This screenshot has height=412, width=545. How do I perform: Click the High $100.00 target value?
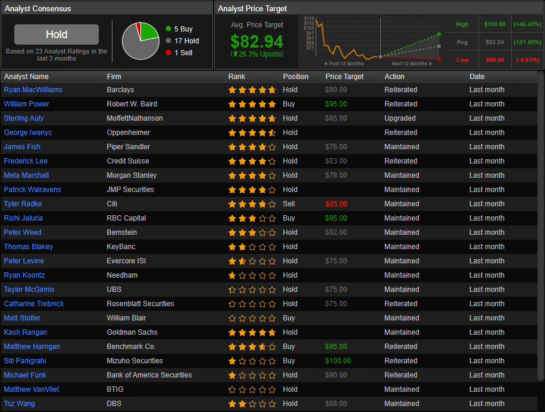pyautogui.click(x=494, y=24)
